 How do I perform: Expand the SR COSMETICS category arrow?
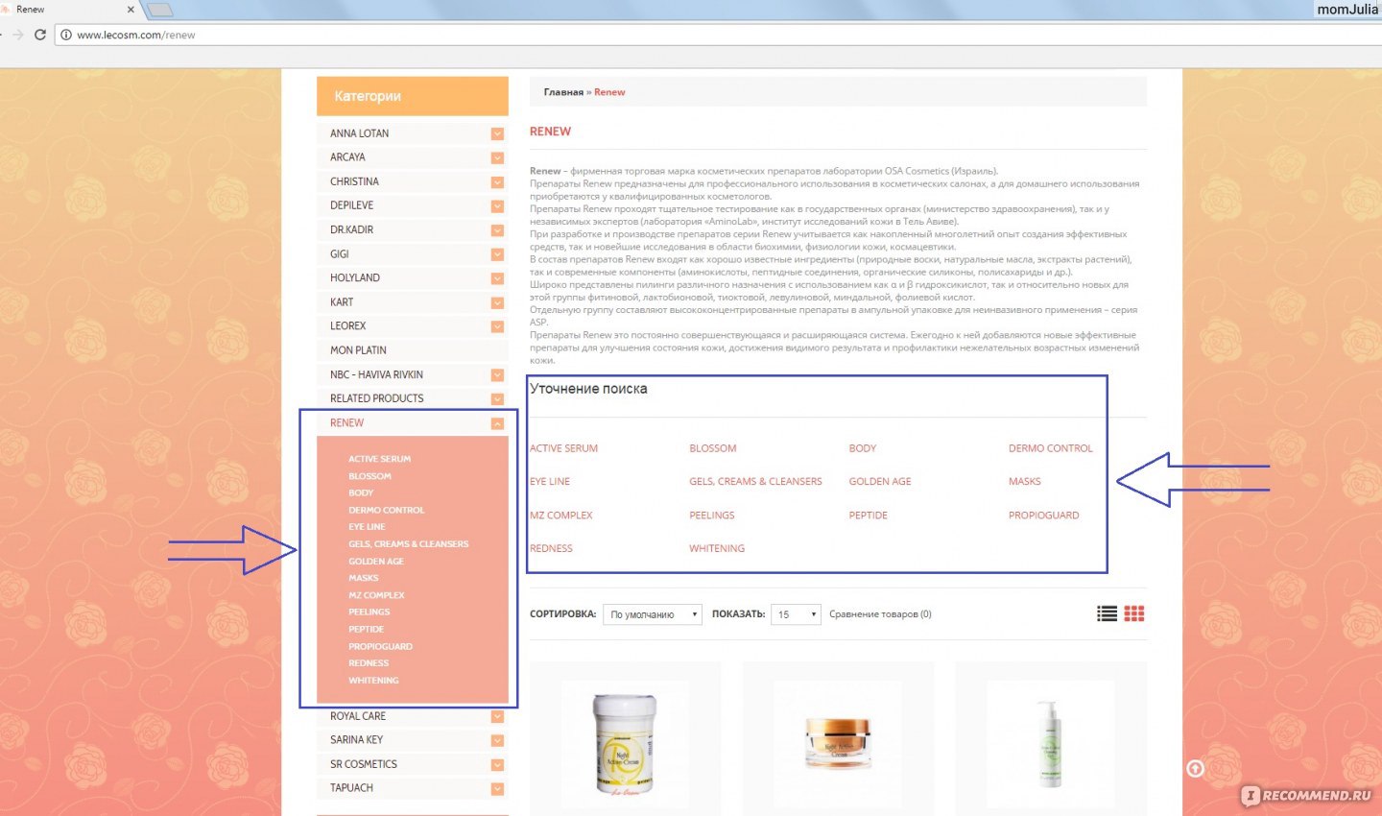(497, 765)
